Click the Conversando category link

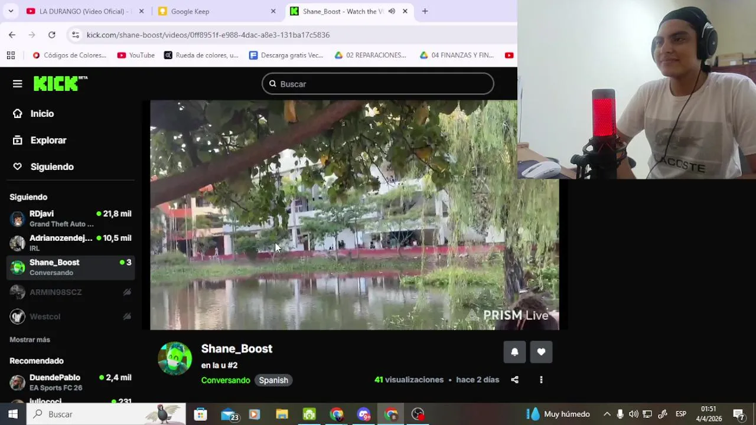pos(226,380)
